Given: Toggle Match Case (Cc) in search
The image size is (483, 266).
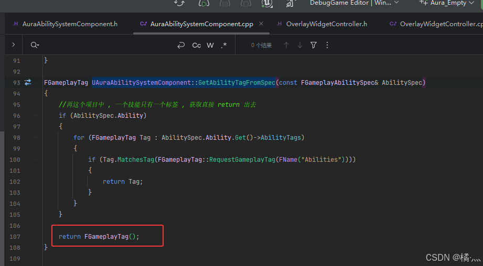Looking at the screenshot, I should (x=197, y=45).
